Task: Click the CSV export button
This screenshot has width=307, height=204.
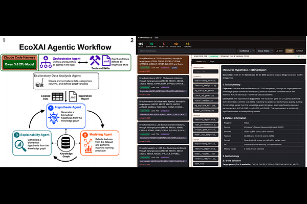Action: [x=279, y=51]
